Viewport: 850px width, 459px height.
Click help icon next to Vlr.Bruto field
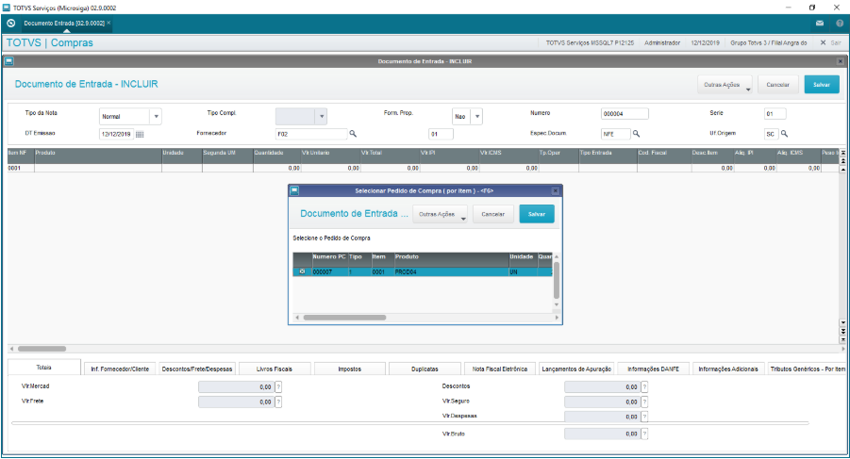pos(644,434)
